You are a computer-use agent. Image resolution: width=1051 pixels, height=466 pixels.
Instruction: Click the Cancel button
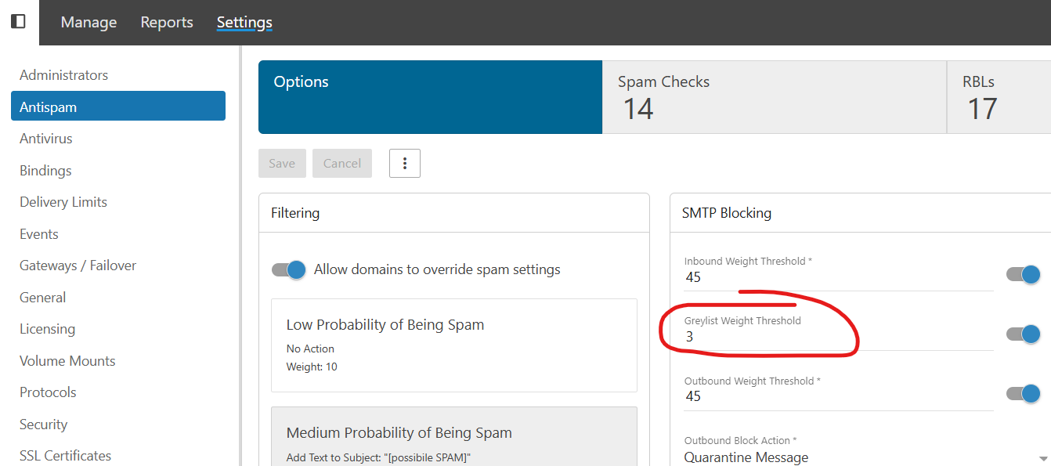342,163
